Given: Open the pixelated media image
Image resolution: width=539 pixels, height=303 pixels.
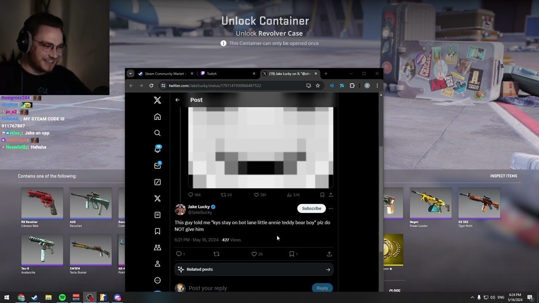Looking at the screenshot, I should pyautogui.click(x=261, y=147).
